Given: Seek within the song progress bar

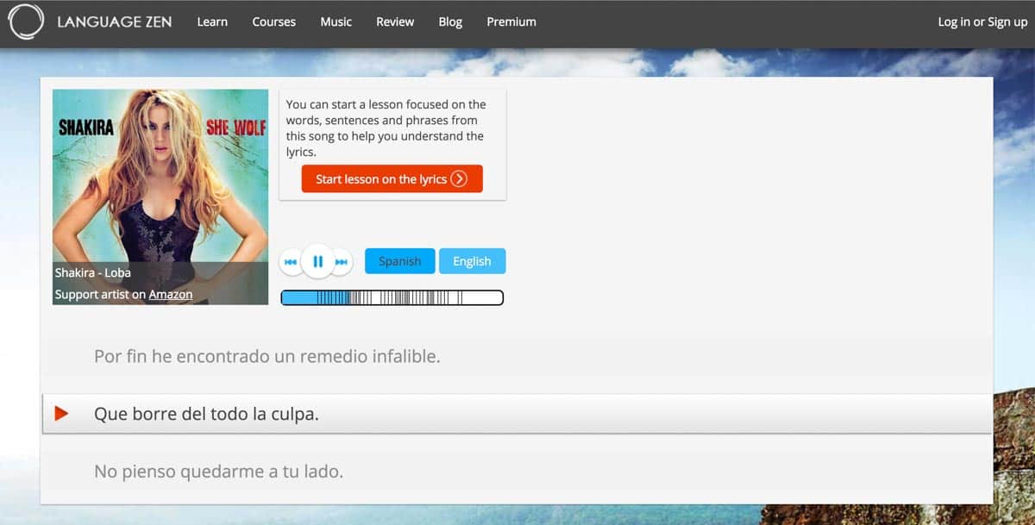Looking at the screenshot, I should [392, 297].
